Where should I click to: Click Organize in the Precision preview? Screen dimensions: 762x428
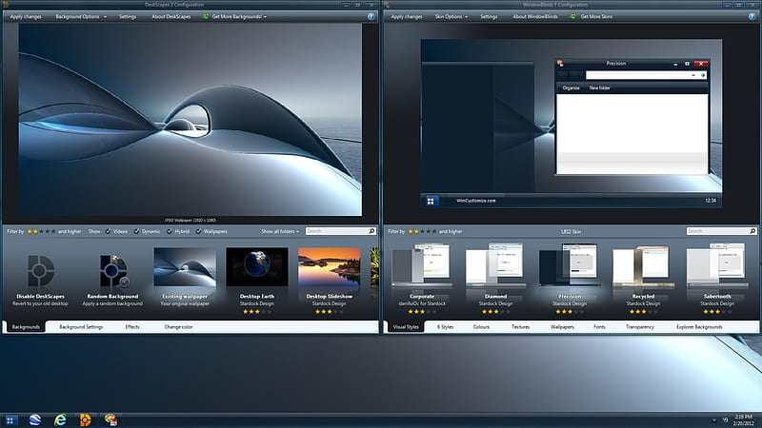coord(571,88)
